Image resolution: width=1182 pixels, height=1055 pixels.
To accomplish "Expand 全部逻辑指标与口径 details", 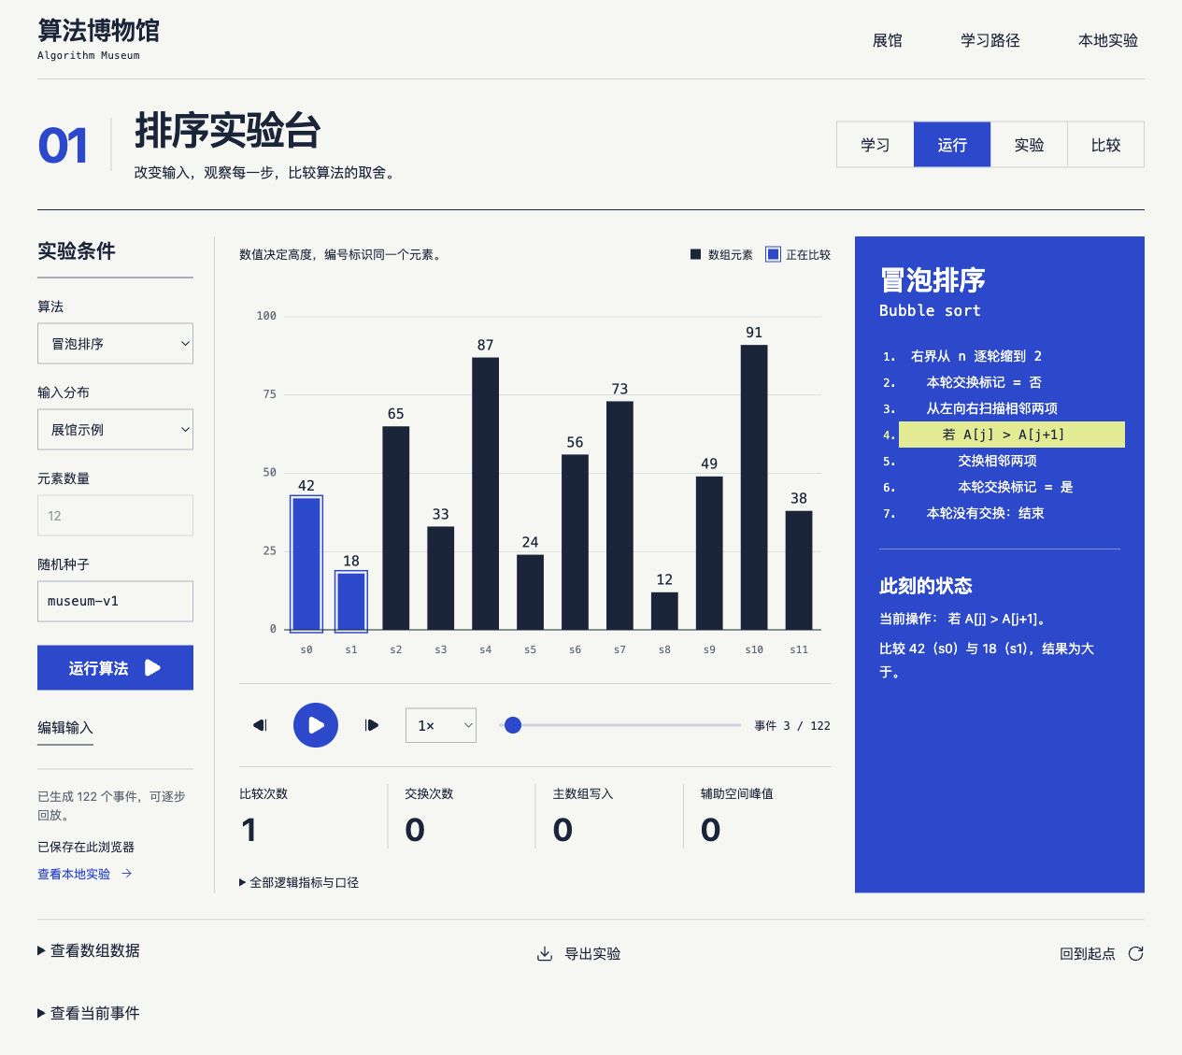I will pyautogui.click(x=299, y=882).
